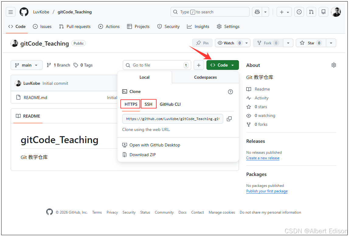The image size is (349, 237).
Task: Open the 0 stars link
Action: coord(257,107)
